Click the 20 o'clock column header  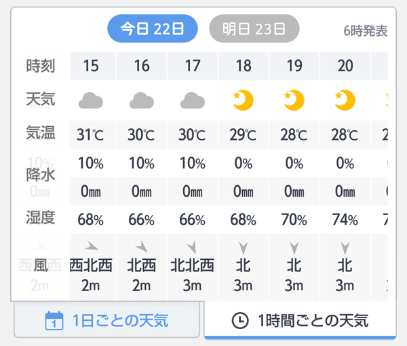(345, 66)
